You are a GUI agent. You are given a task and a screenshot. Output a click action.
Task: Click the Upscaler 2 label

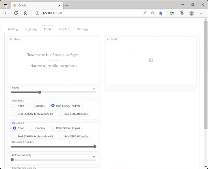coord(18,123)
